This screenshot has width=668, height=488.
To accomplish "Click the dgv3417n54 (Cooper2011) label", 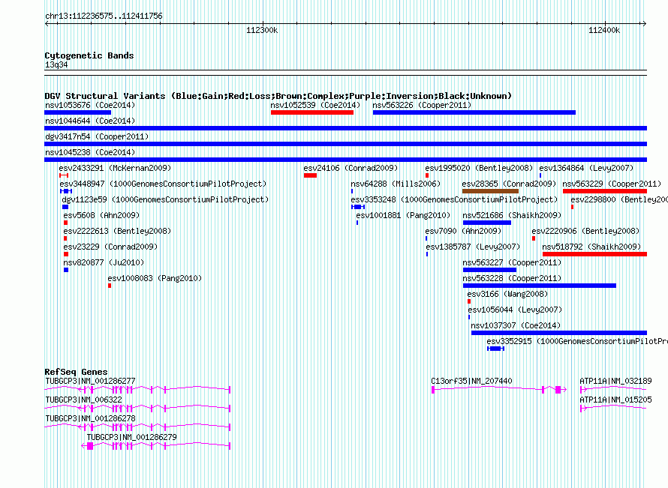I will coord(97,136).
